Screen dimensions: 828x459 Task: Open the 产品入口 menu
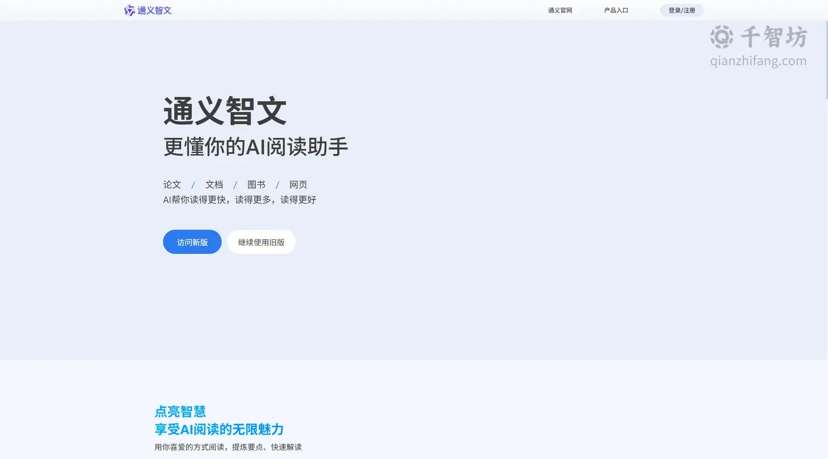[616, 10]
